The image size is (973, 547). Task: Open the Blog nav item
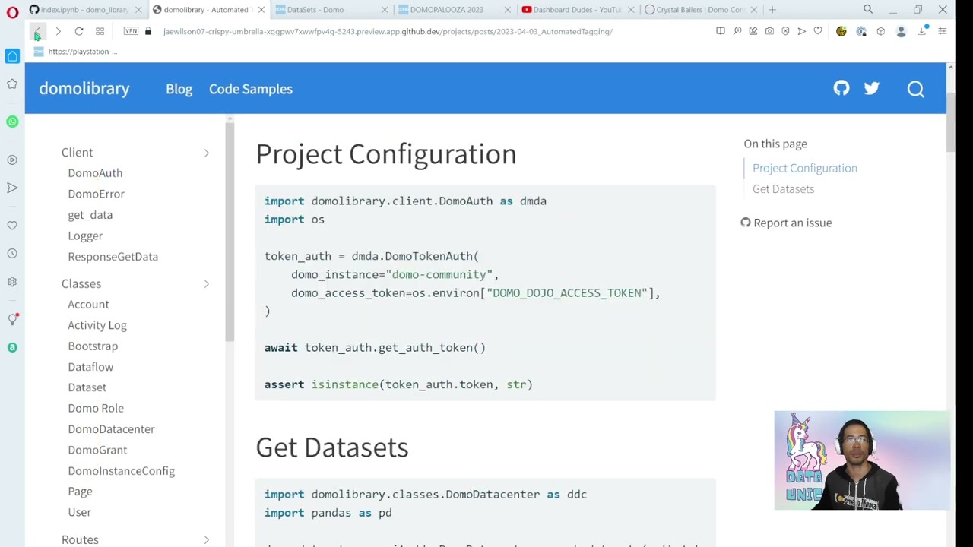[x=179, y=89]
